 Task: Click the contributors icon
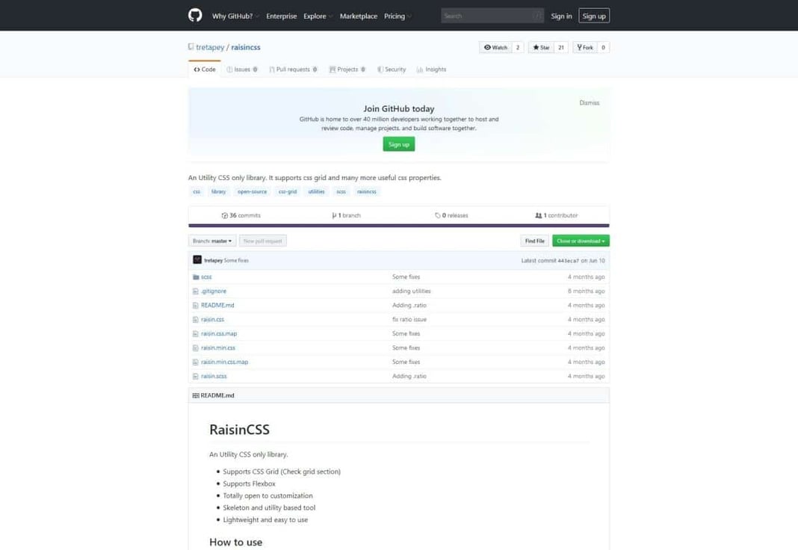[x=539, y=215]
